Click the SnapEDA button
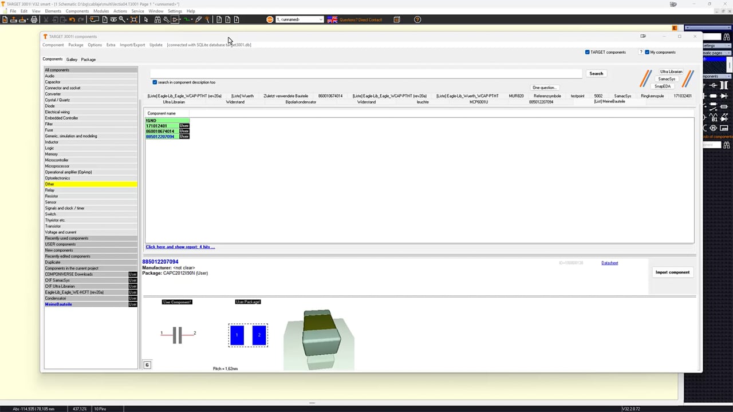Viewport: 733px width, 412px height. click(663, 86)
